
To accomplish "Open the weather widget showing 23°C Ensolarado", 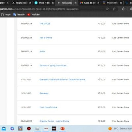I will click(x=120, y=128).
